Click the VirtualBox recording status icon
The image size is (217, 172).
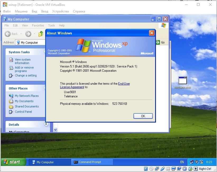(x=179, y=169)
